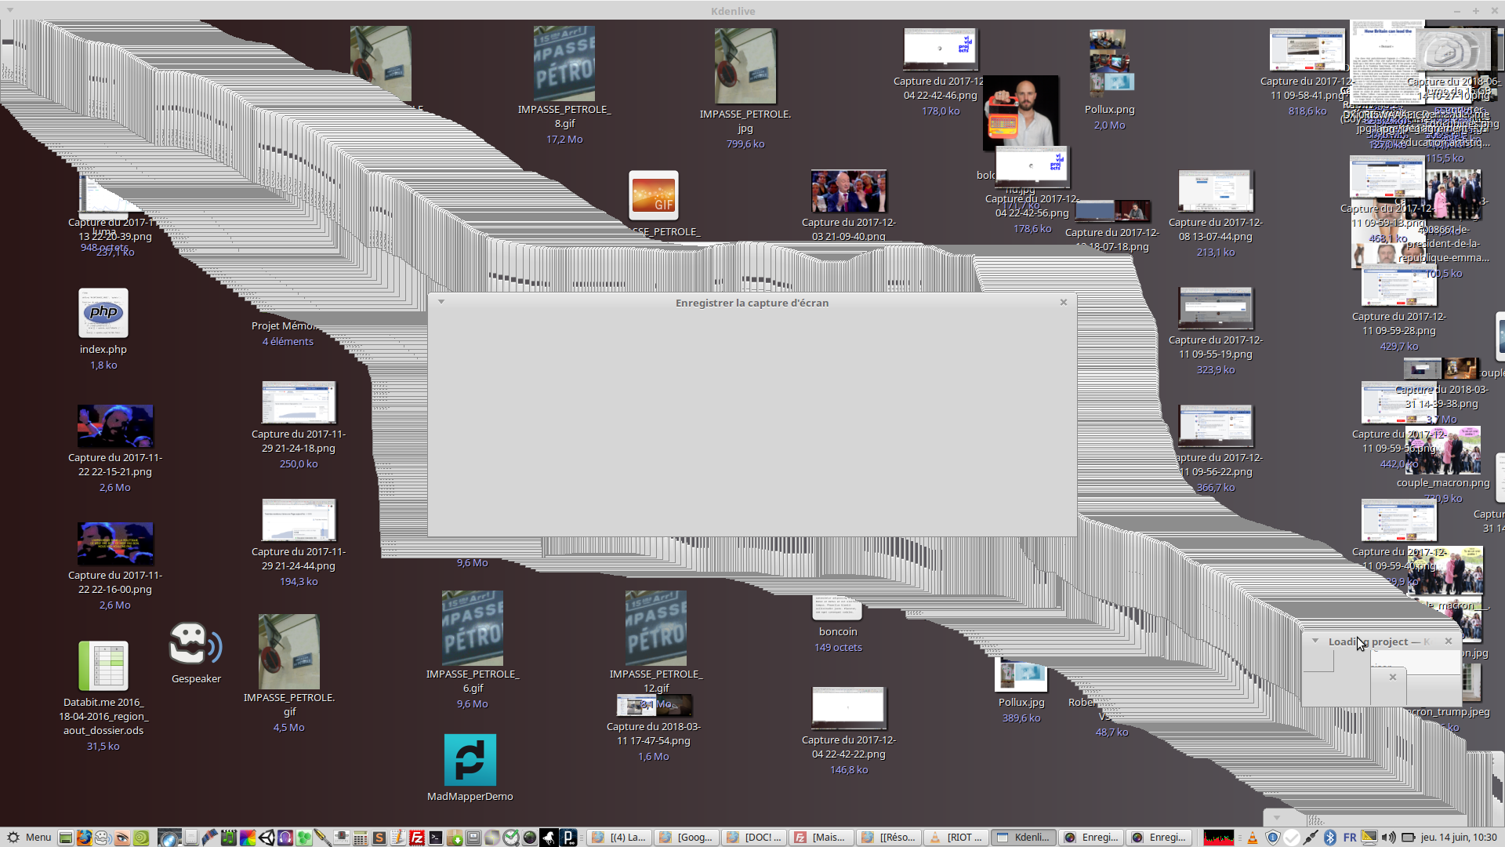Open the calculator launcher icon
This screenshot has height=847, width=1505.
coord(360,838)
